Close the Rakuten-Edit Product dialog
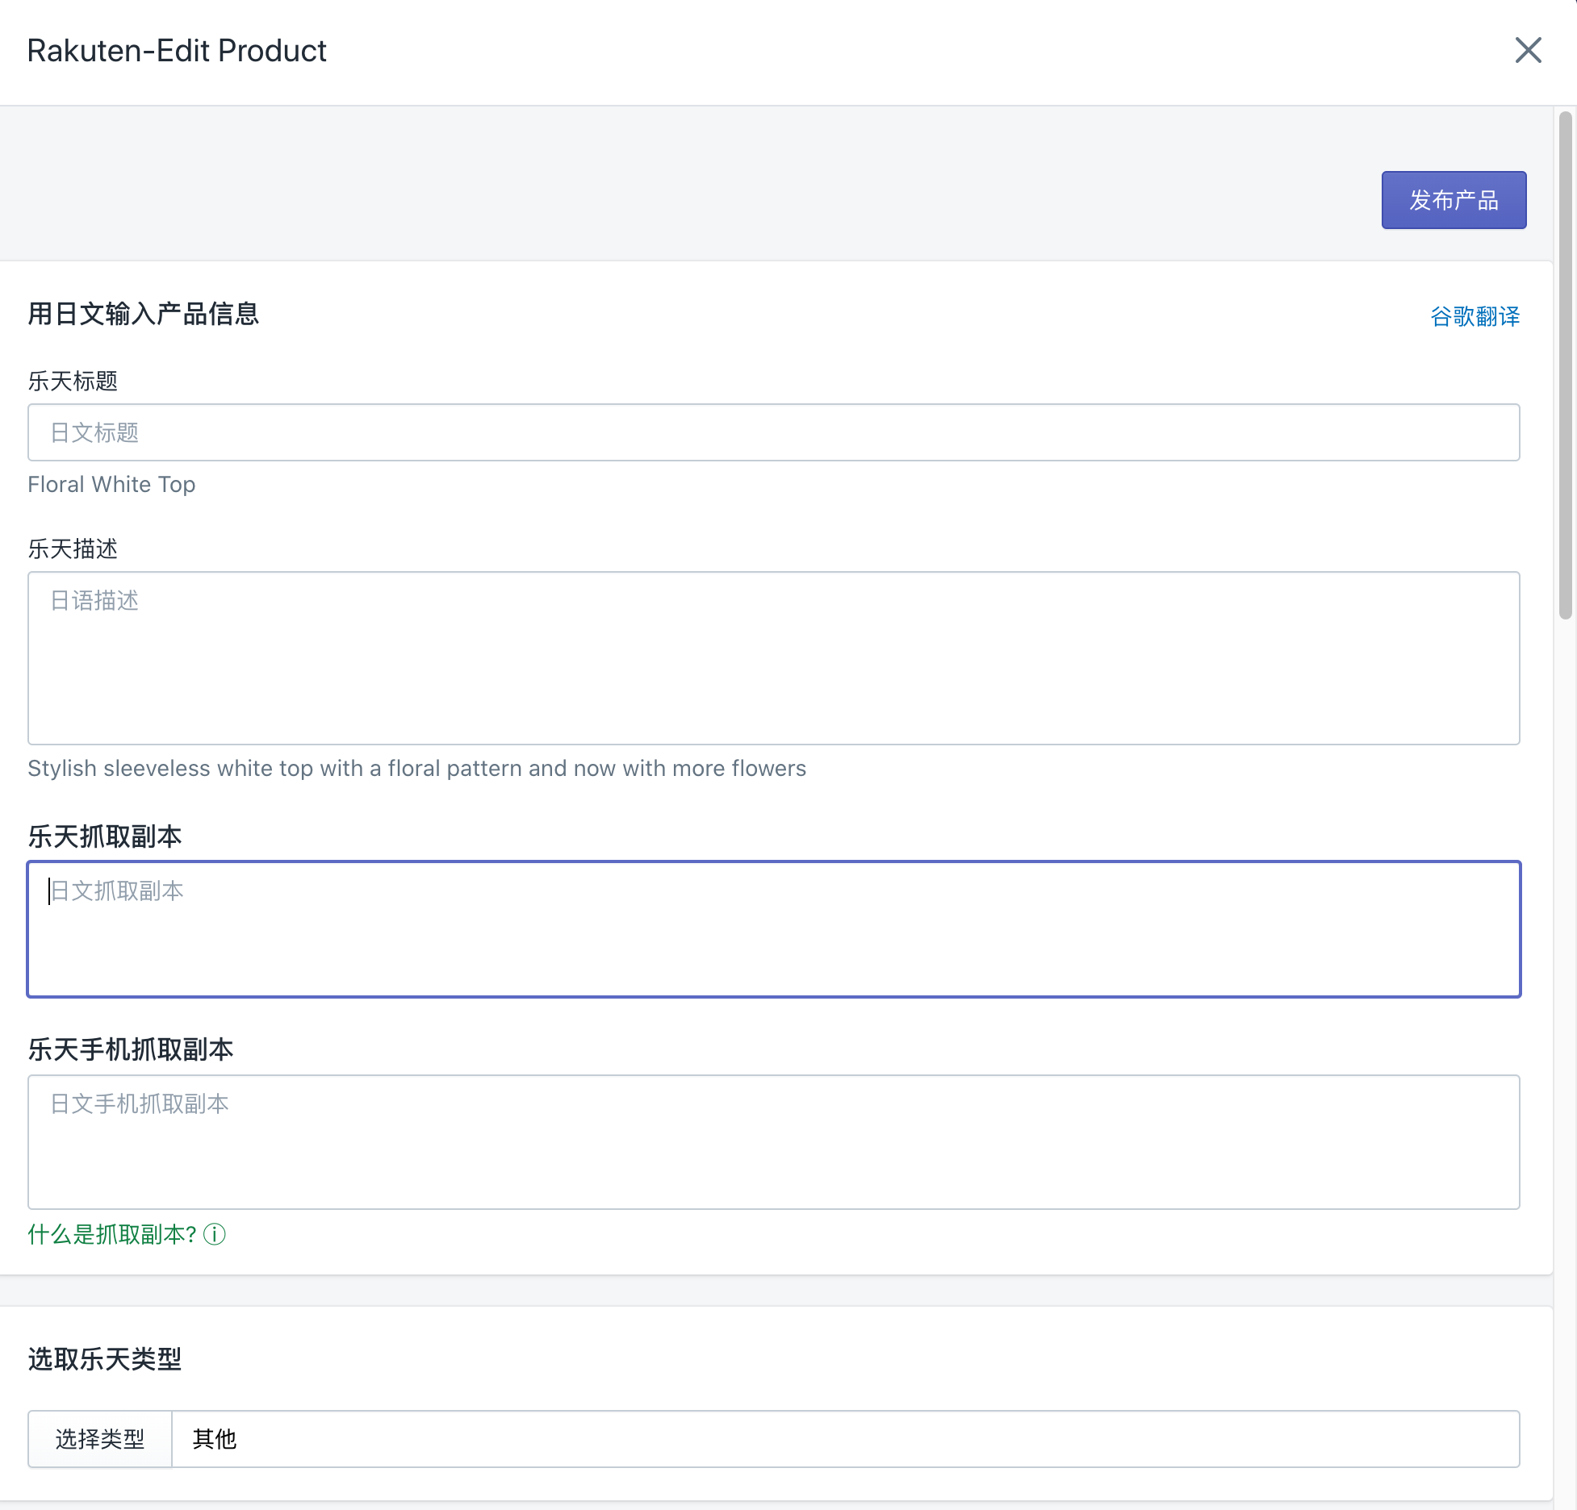The image size is (1577, 1510). click(1528, 50)
